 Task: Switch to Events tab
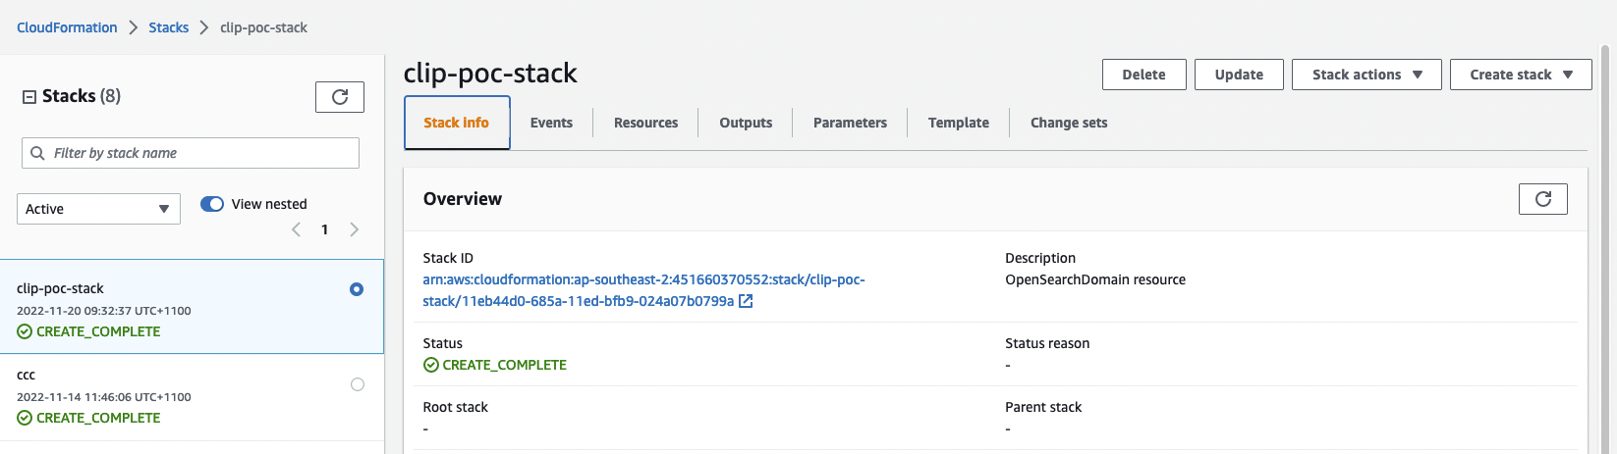[551, 123]
